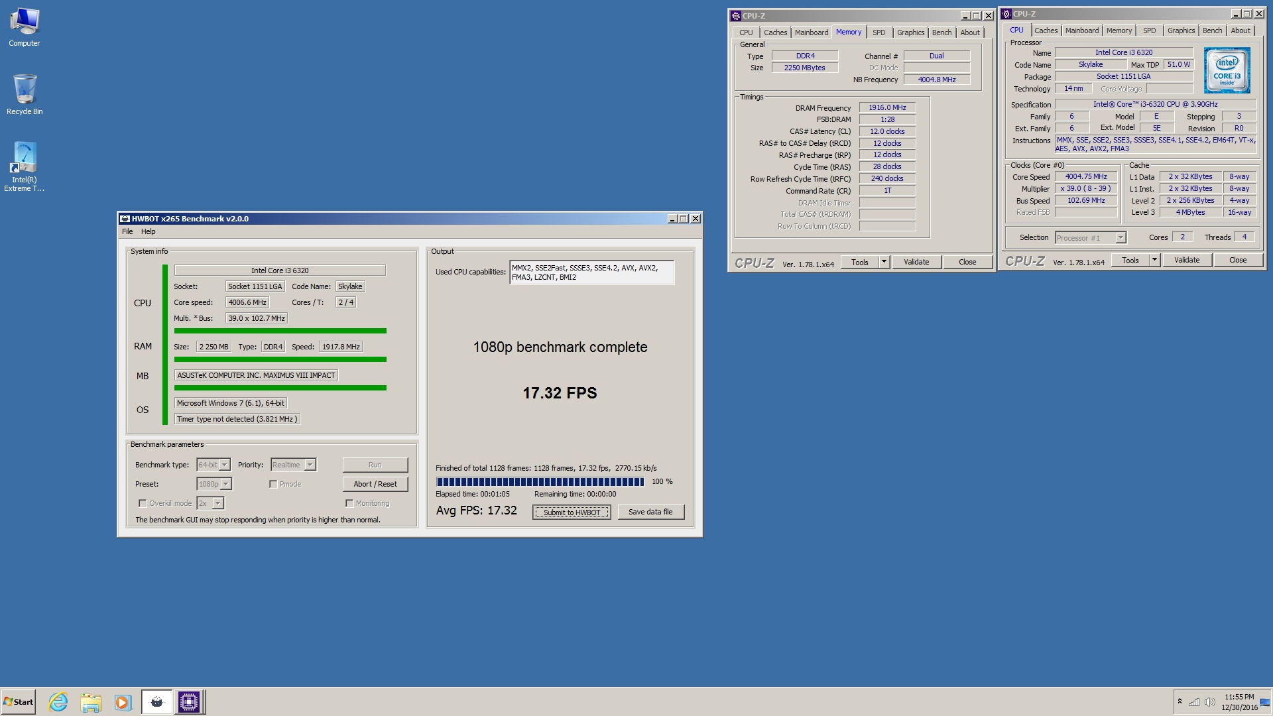This screenshot has height=716, width=1273.
Task: Open the Start menu
Action: tap(19, 702)
